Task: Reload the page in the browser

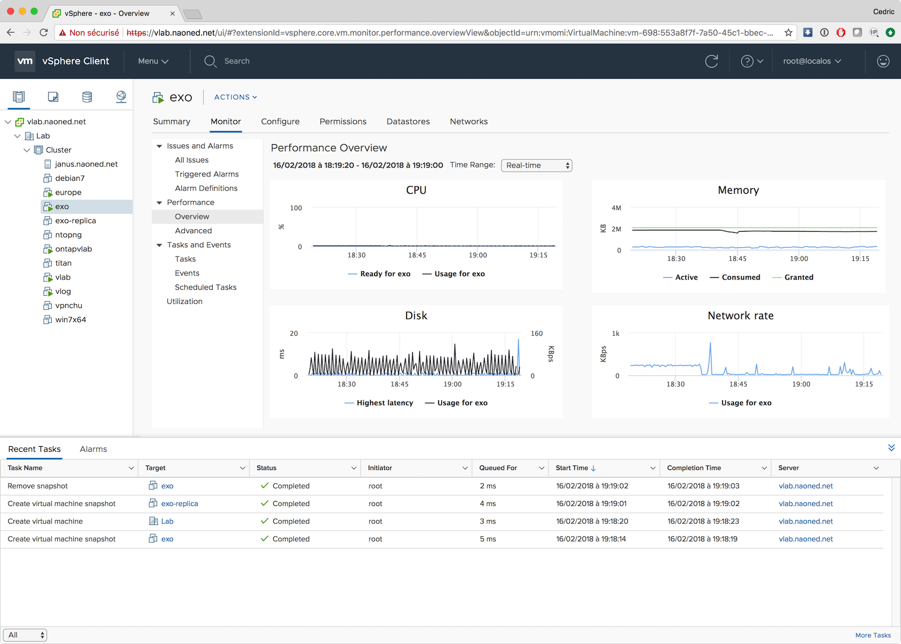Action: click(x=44, y=33)
